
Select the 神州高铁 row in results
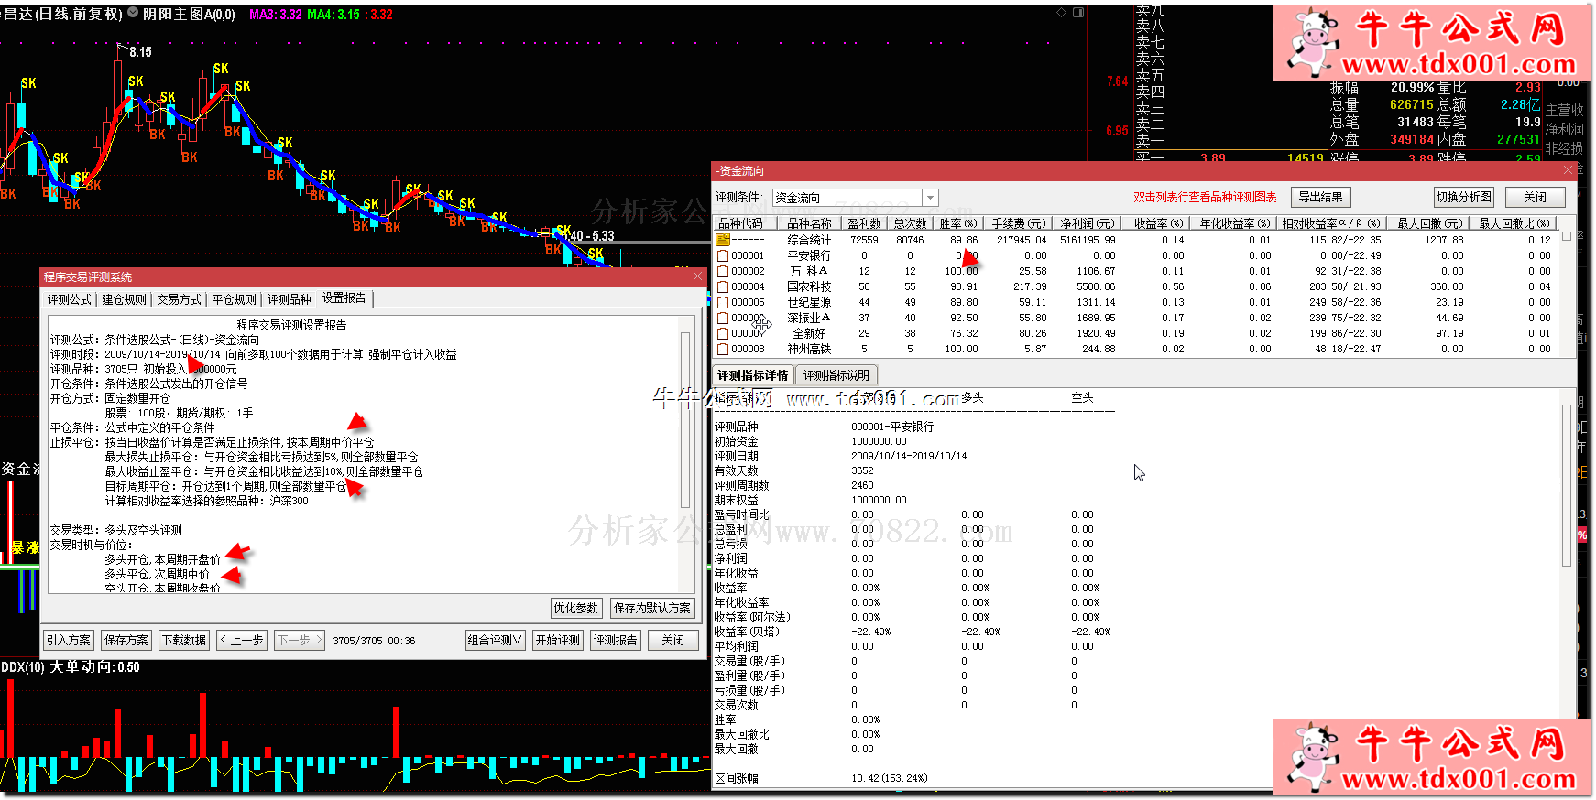point(1135,349)
